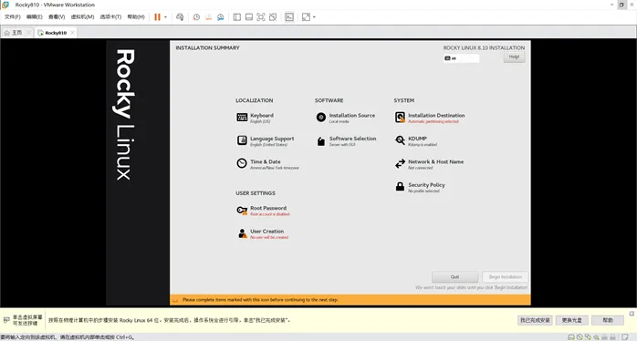The height and width of the screenshot is (341, 637).
Task: Open User Creation spoke
Action: pyautogui.click(x=263, y=233)
